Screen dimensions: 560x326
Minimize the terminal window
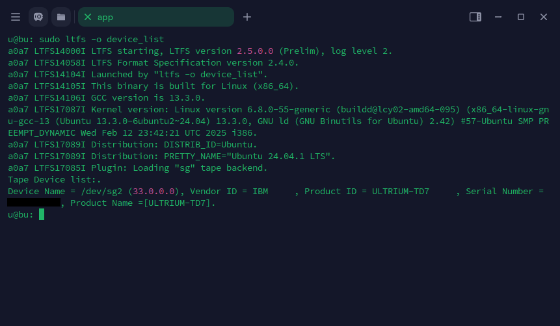click(498, 17)
